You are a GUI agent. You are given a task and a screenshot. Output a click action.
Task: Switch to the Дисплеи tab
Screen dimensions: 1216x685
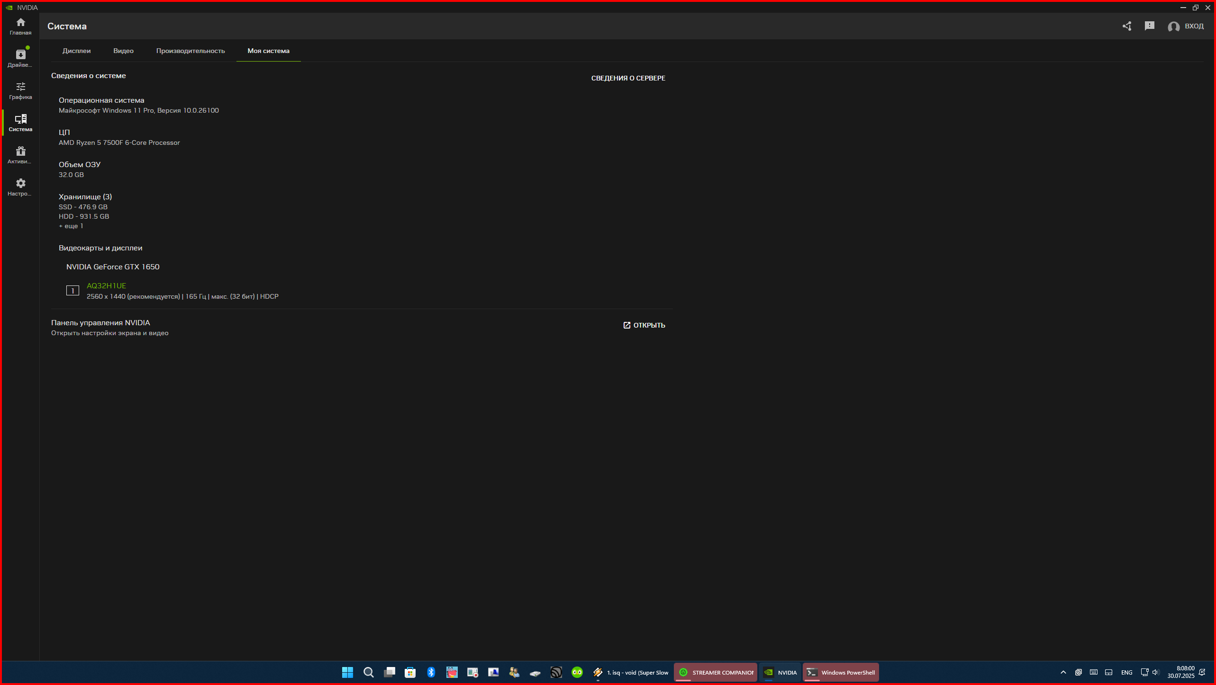(x=76, y=51)
